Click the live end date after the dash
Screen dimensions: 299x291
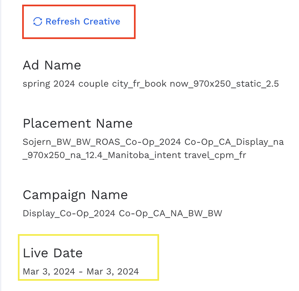point(113,271)
